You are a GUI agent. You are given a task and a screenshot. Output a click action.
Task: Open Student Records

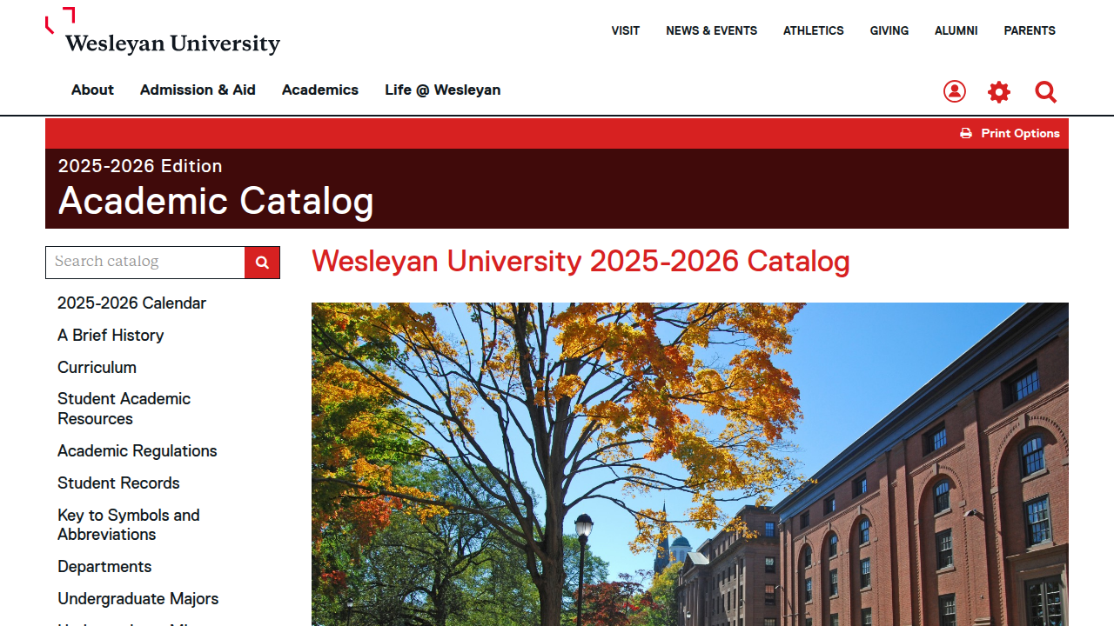point(118,483)
